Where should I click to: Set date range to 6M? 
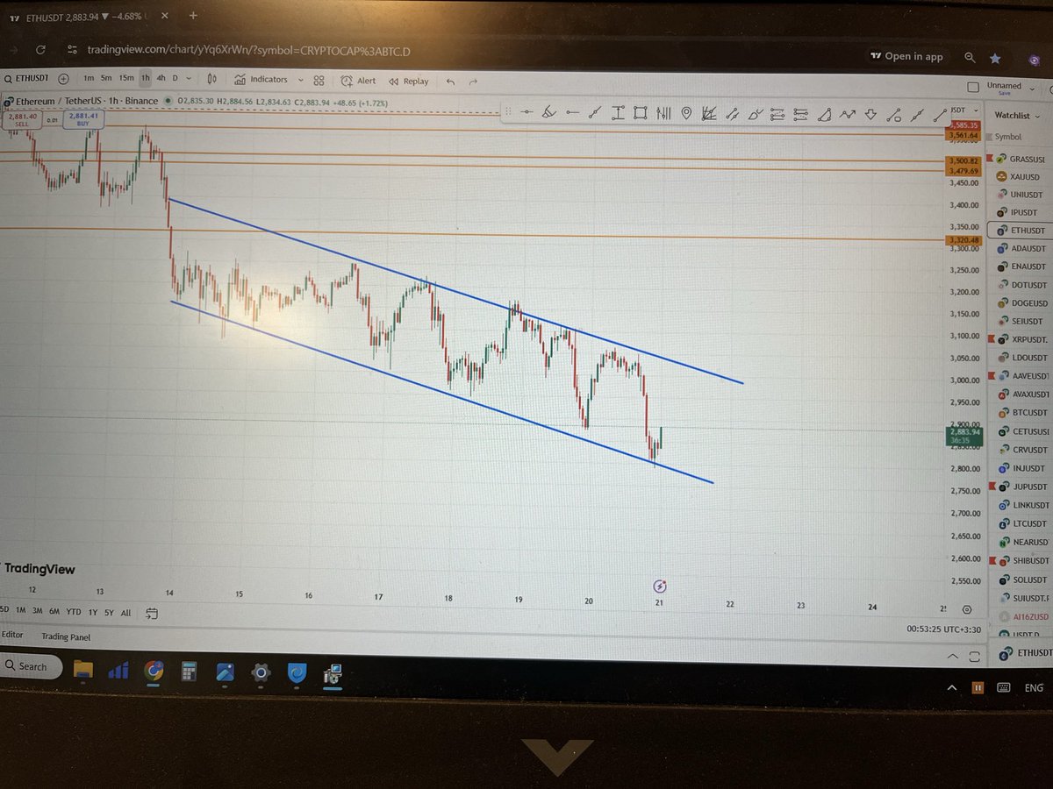[x=54, y=613]
